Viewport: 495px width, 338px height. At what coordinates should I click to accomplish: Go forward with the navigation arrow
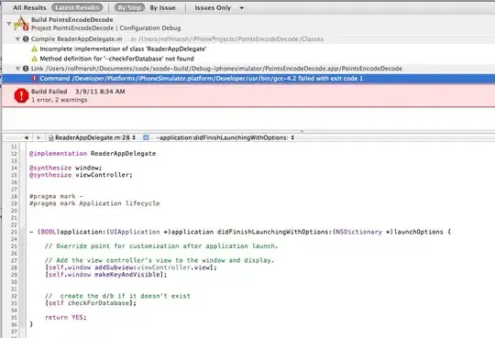click(38, 137)
